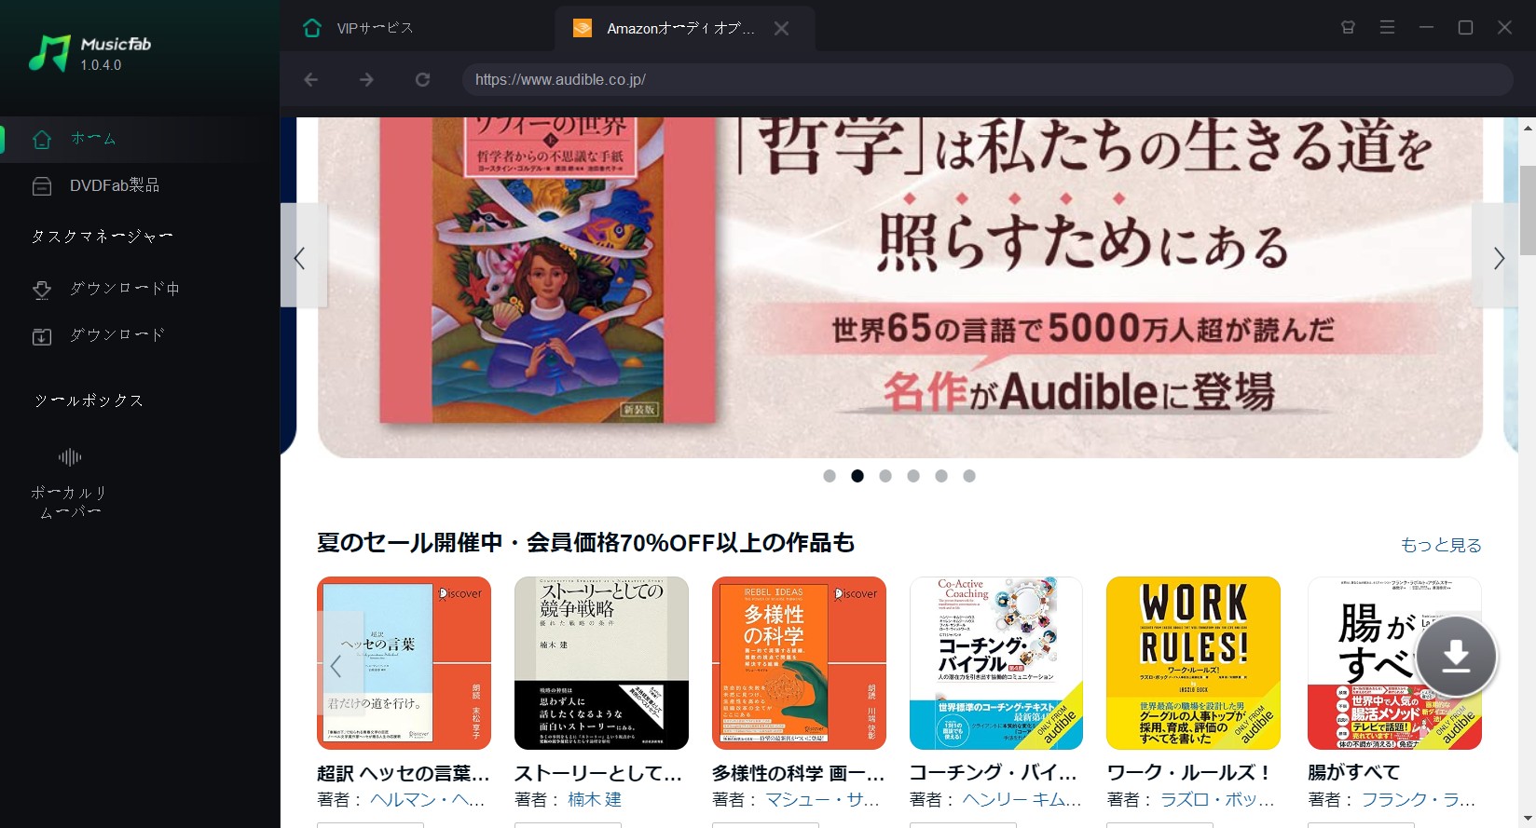Click the floating download button
1536x828 pixels.
[x=1456, y=657]
